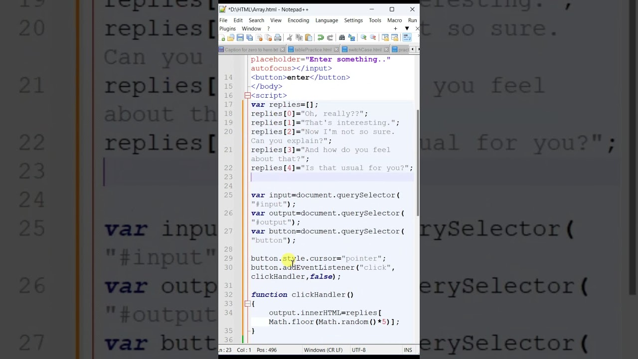Open Find with the binoculars icon
The image size is (638, 359).
(342, 38)
